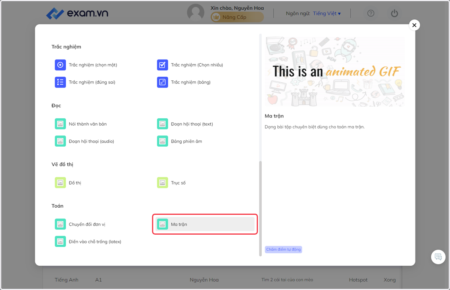Viewport: 450px width, 290px height.
Task: Click the Bảng phiên âm icon
Action: [x=162, y=141]
